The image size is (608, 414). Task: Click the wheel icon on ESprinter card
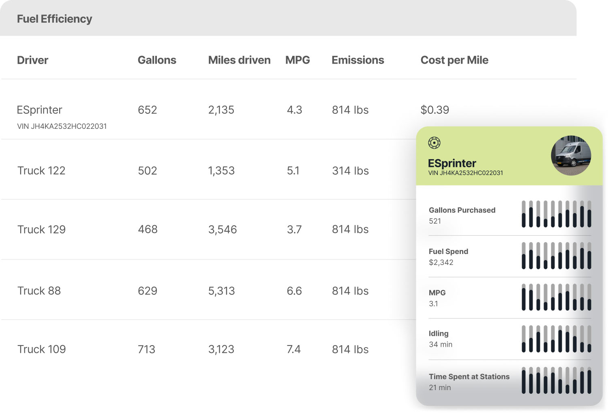(x=434, y=143)
